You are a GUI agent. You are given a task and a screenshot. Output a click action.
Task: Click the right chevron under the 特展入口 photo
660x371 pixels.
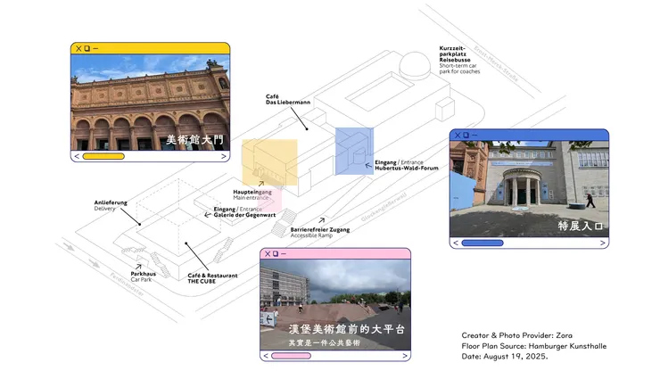pos(602,243)
